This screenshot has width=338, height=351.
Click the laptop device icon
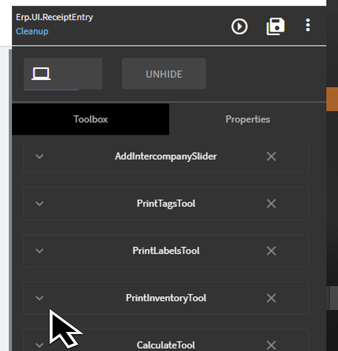41,74
